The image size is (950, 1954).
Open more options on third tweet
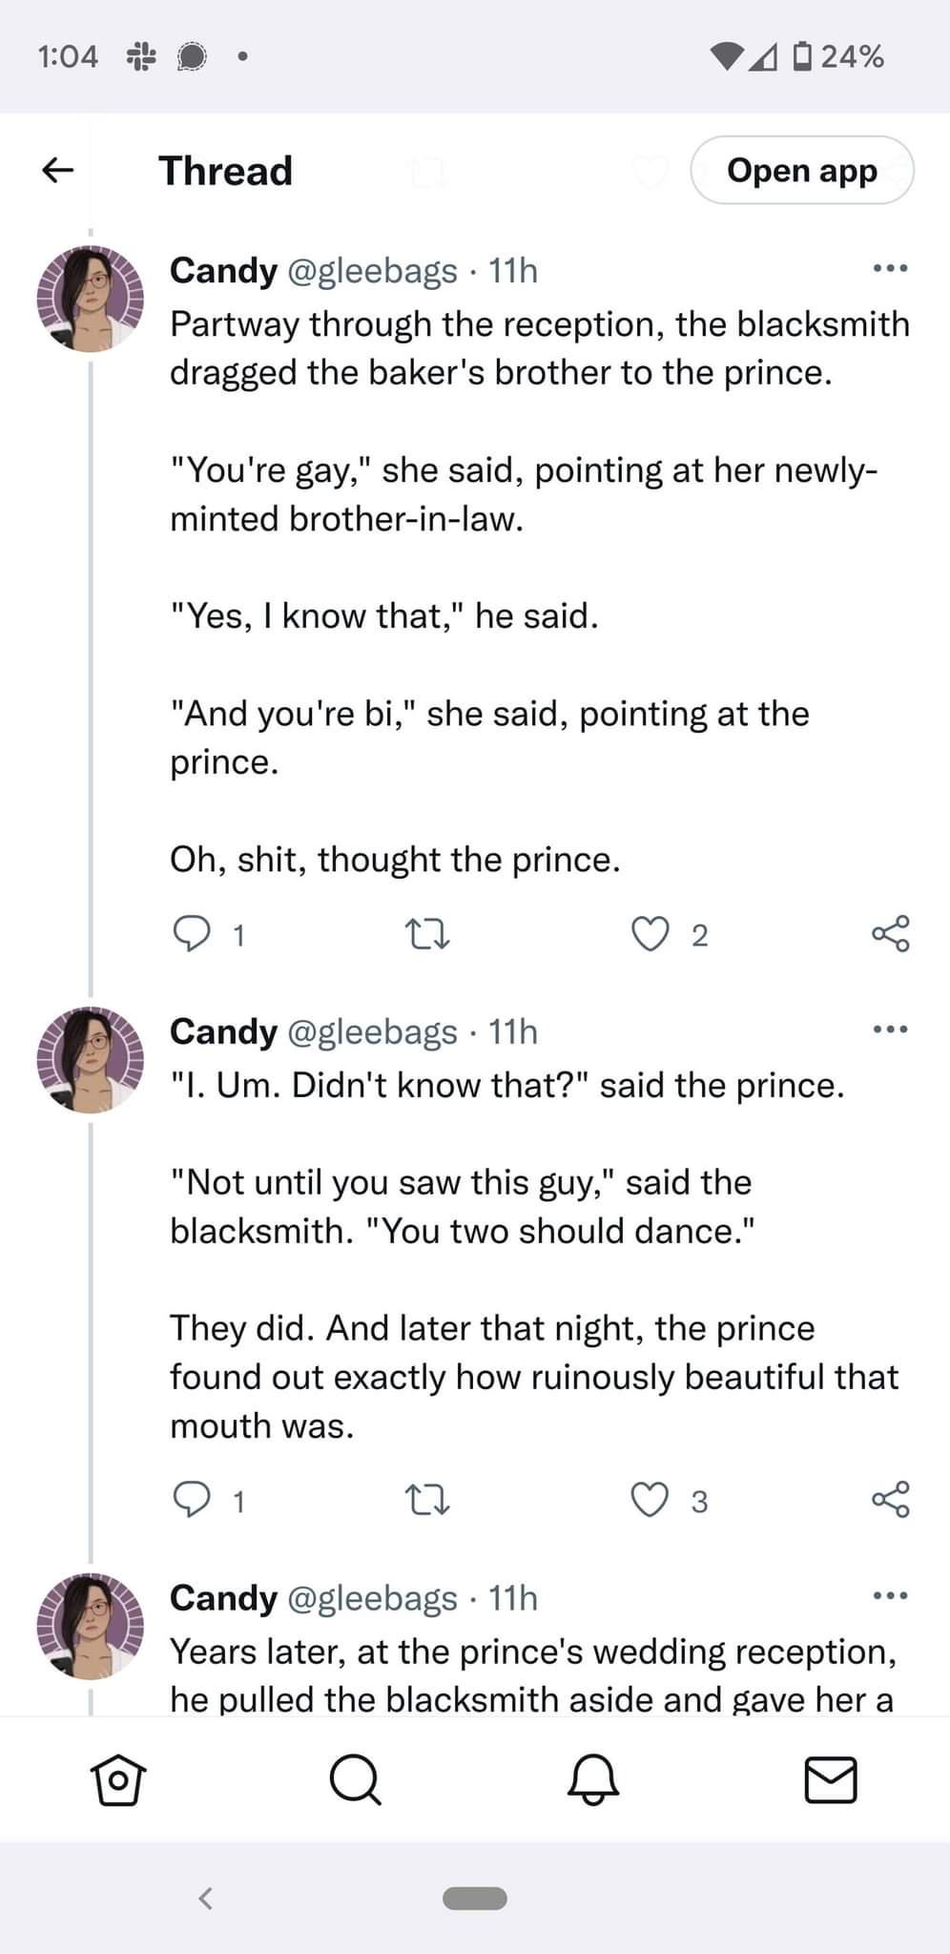pyautogui.click(x=891, y=1596)
